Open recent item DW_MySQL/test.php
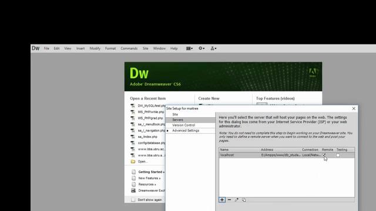 (x=152, y=105)
